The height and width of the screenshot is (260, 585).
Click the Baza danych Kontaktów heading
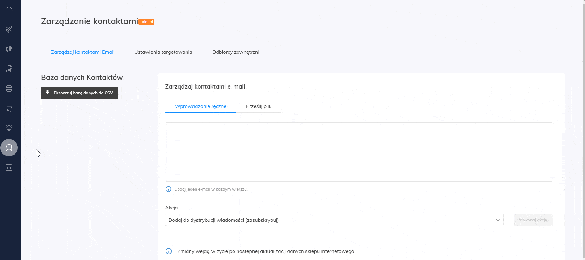tap(82, 77)
